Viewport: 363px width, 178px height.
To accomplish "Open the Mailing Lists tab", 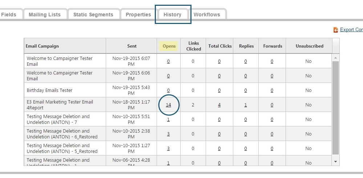I will [x=45, y=15].
